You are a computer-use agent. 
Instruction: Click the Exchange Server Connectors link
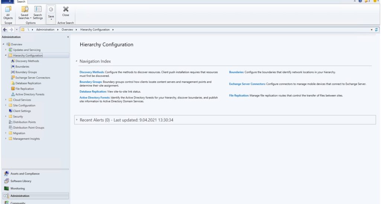[x=247, y=84]
